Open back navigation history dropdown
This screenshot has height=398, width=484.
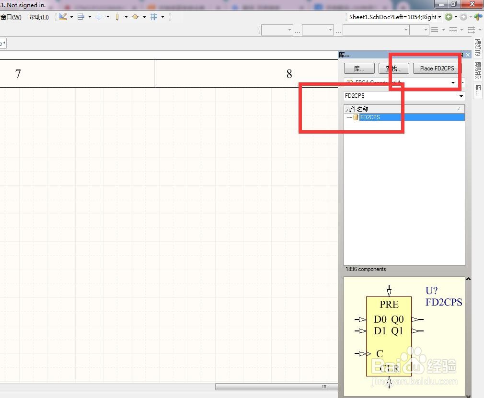click(x=456, y=17)
